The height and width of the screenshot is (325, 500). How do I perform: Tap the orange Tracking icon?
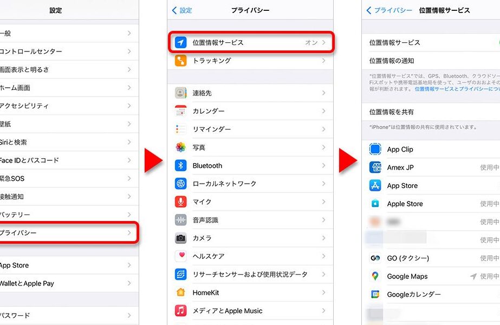181,61
